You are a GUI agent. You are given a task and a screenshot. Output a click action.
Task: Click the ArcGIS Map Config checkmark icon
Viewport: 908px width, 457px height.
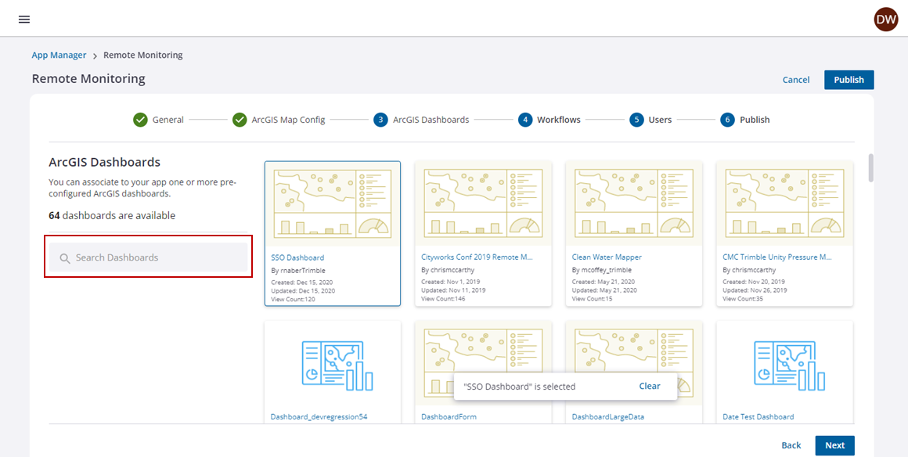pyautogui.click(x=240, y=120)
